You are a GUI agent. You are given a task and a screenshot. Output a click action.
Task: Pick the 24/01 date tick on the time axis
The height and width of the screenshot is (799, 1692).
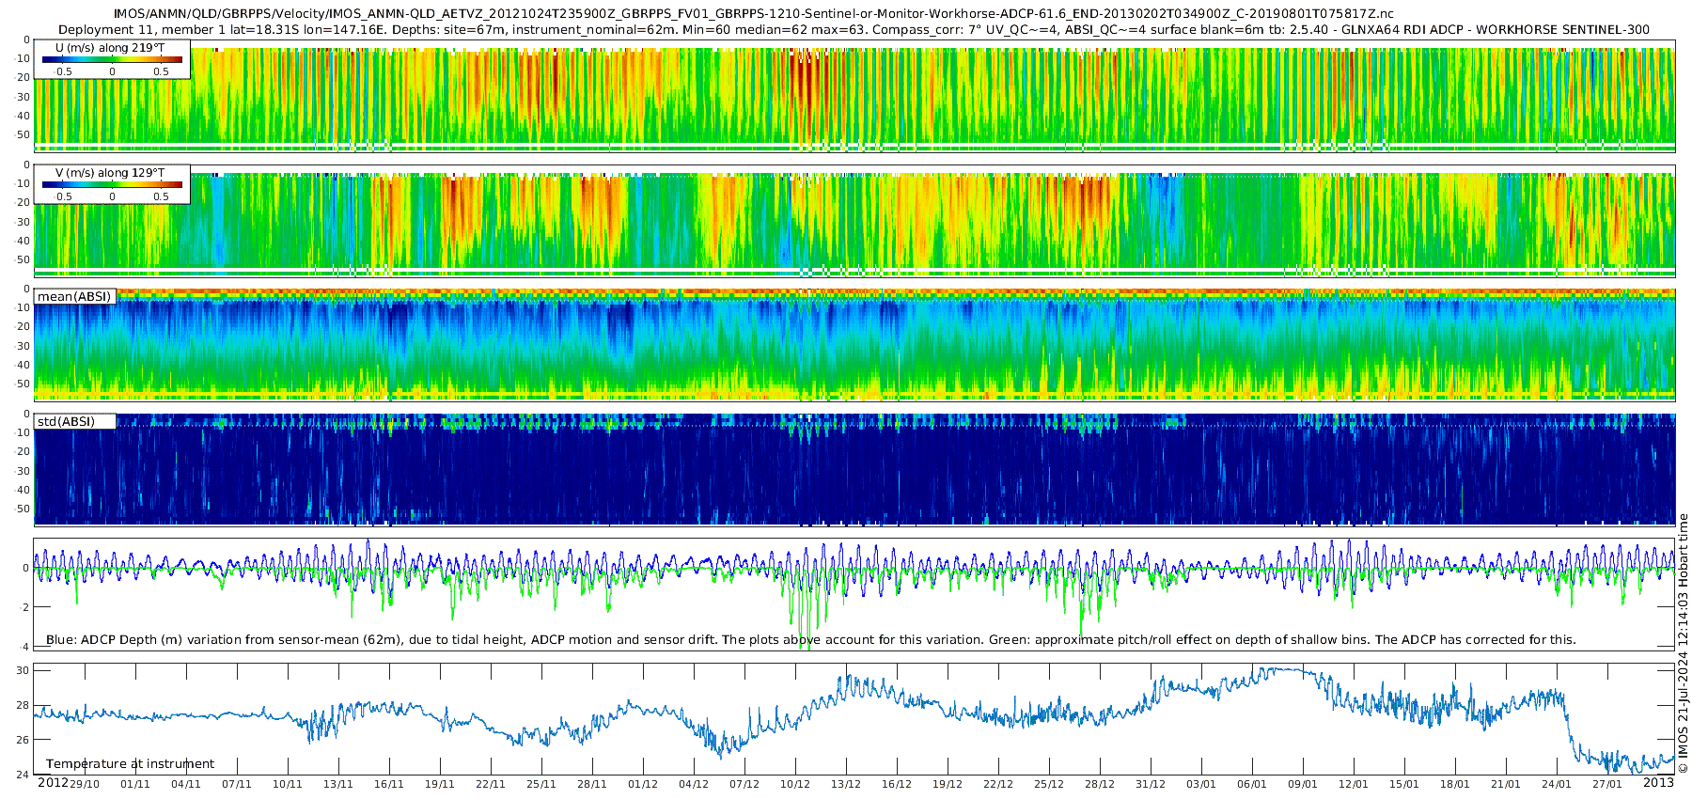click(1557, 784)
